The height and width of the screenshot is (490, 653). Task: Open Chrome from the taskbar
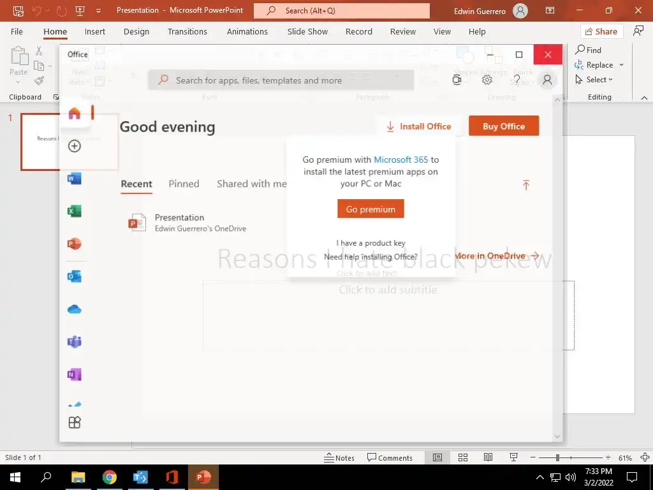coord(110,477)
